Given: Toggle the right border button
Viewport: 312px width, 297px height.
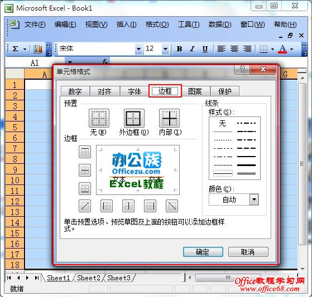Looking at the screenshot, I should click(150, 206).
